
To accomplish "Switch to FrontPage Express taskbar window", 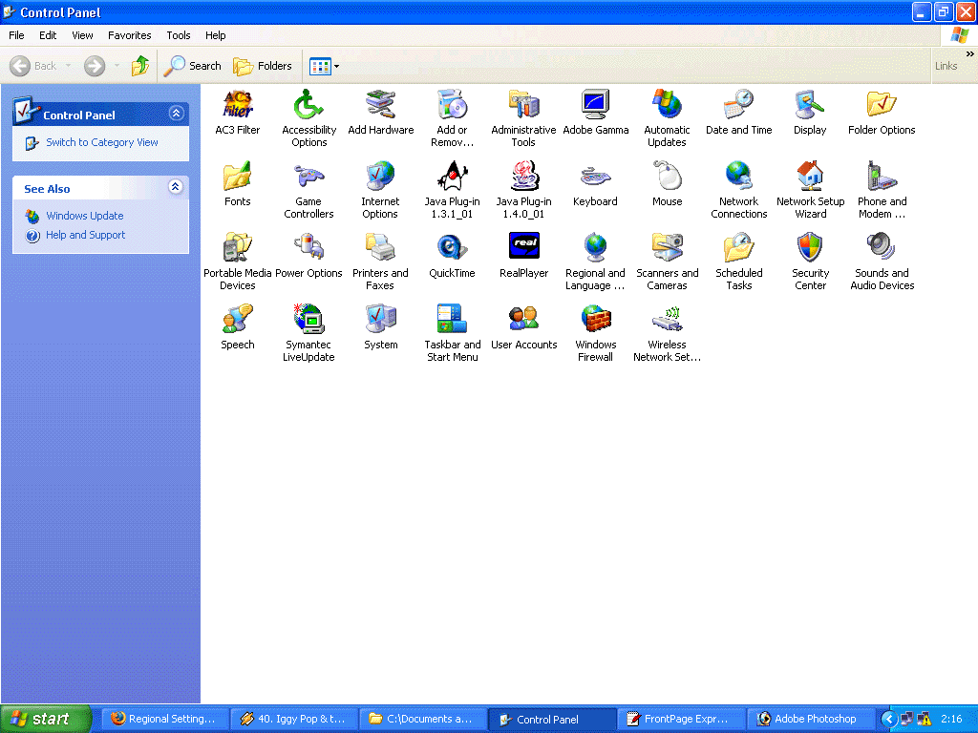I will [680, 720].
